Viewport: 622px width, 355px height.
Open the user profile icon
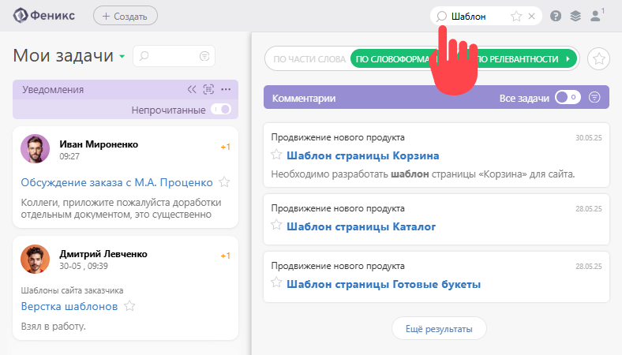click(595, 17)
